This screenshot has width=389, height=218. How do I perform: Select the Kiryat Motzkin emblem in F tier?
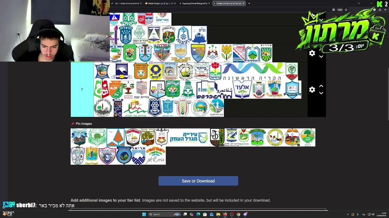click(275, 90)
